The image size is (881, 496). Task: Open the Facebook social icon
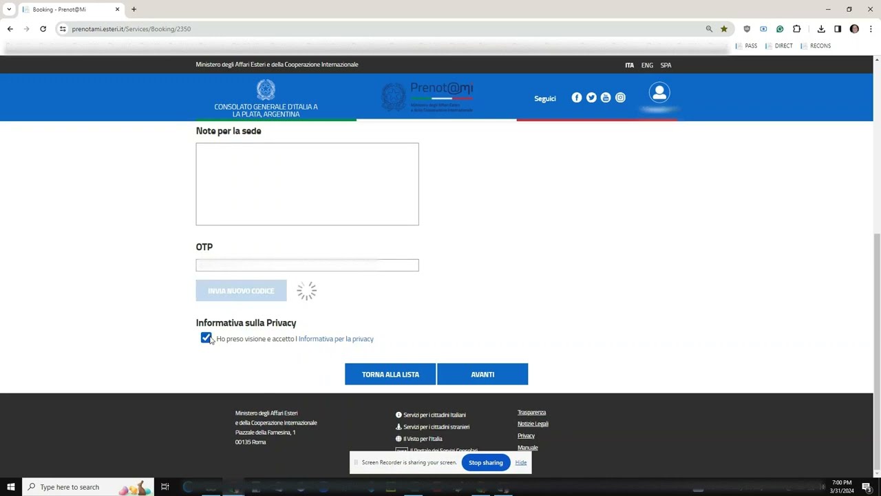[x=577, y=98]
